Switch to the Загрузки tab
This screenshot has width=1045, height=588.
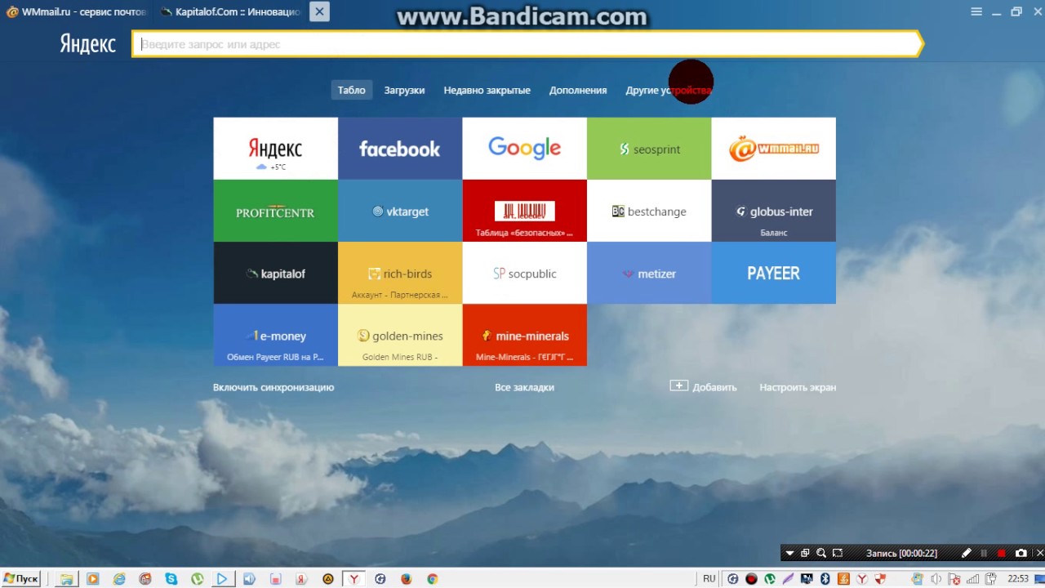point(404,91)
